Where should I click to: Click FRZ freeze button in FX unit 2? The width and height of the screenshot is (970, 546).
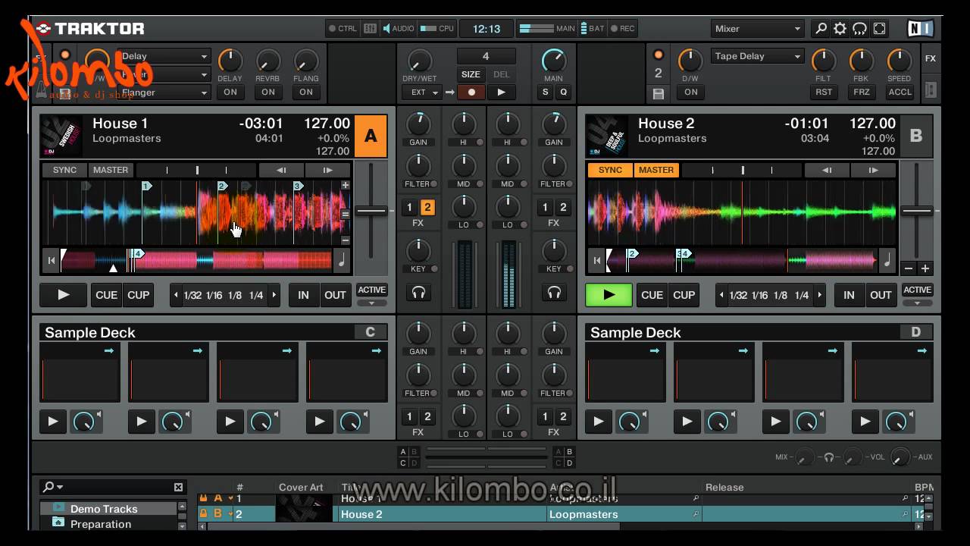point(861,92)
